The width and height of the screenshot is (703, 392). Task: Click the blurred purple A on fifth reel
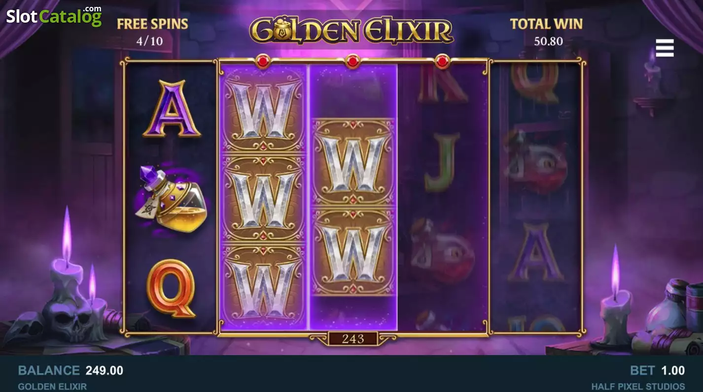coord(536,252)
